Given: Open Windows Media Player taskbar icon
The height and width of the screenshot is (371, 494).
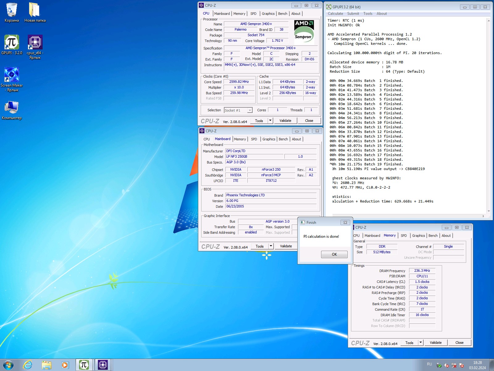Looking at the screenshot, I should 65,365.
